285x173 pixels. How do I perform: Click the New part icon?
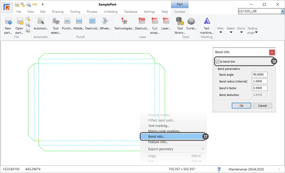[x=8, y=21]
